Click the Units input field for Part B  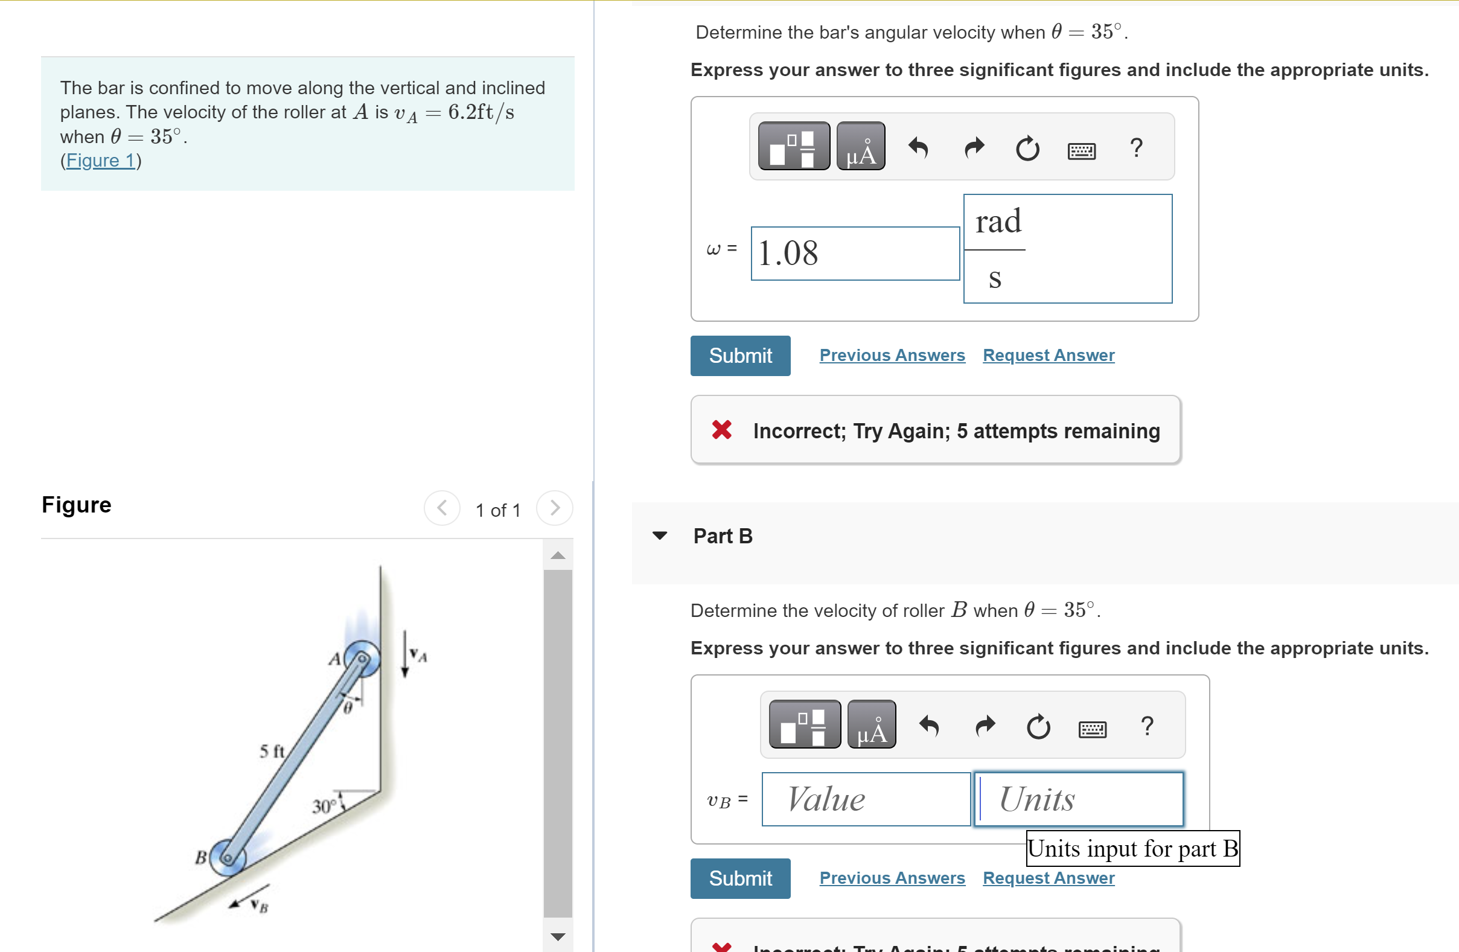click(x=1077, y=799)
